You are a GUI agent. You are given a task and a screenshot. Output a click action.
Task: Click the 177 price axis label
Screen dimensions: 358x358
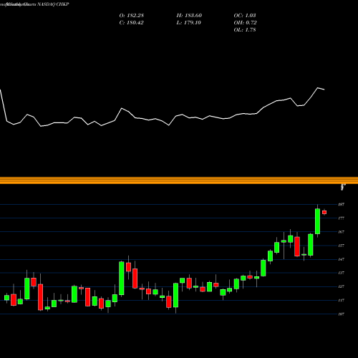[342, 218]
